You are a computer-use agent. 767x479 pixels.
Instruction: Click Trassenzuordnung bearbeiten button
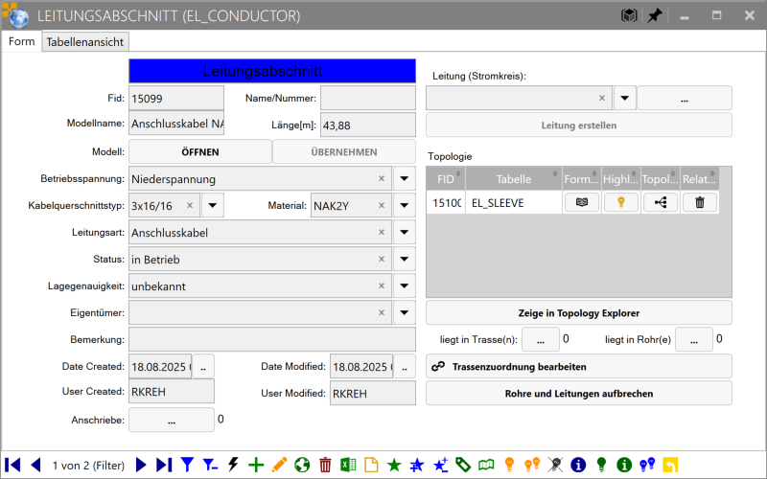click(x=579, y=367)
